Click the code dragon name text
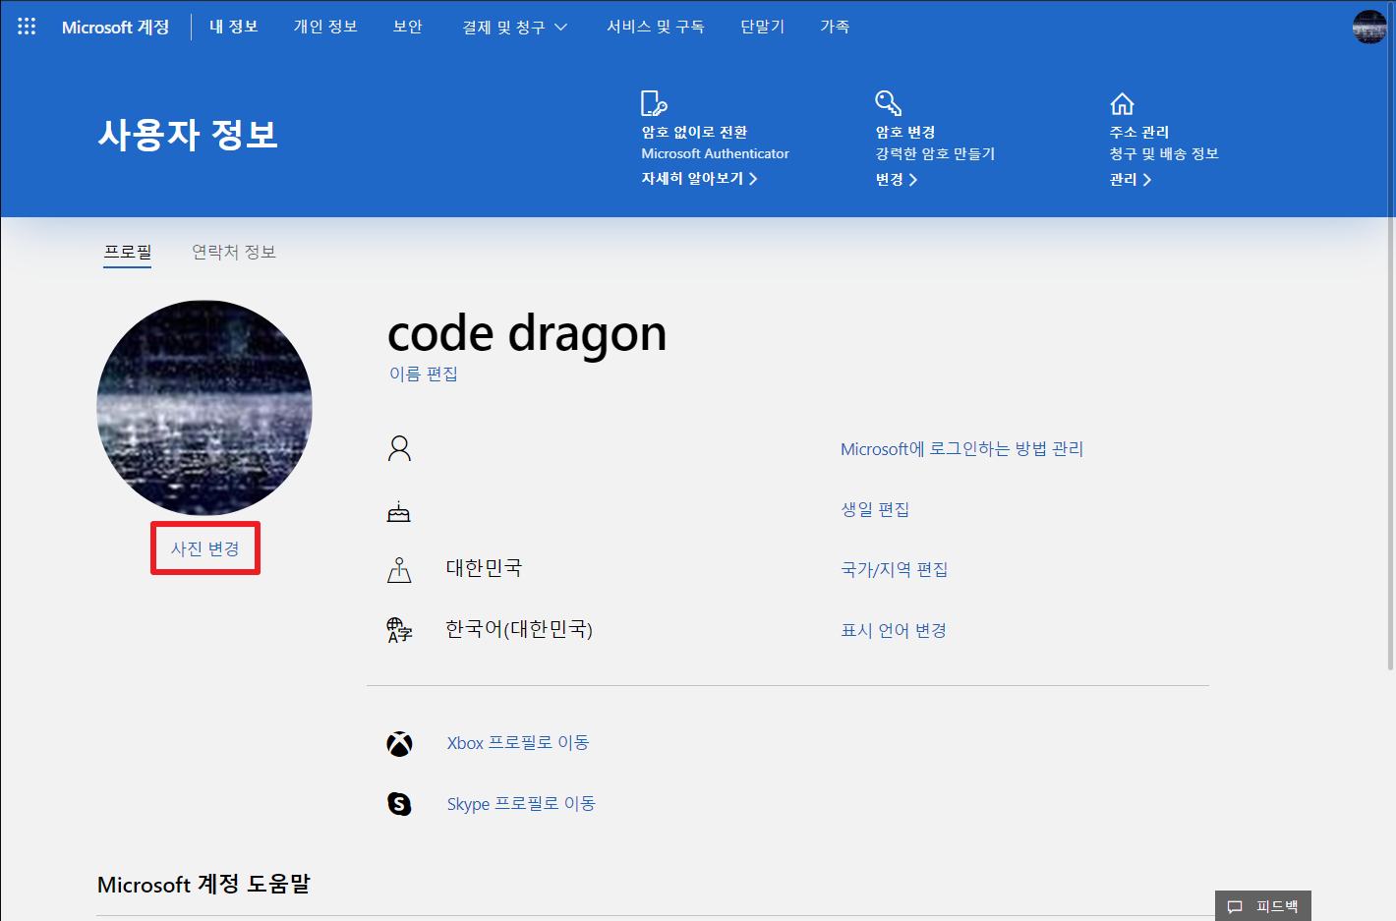The height and width of the screenshot is (921, 1396). (x=527, y=333)
